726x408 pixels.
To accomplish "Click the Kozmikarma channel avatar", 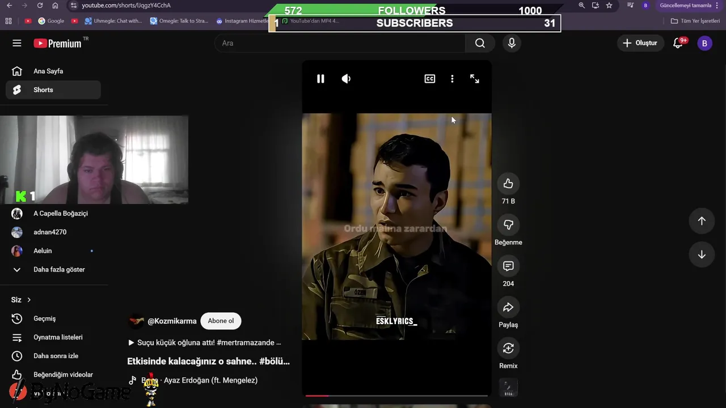I will tap(136, 321).
